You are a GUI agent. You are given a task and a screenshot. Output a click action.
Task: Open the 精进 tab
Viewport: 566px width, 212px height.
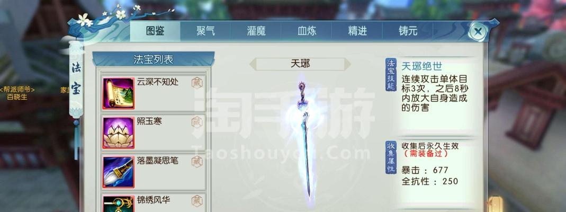tap(357, 31)
